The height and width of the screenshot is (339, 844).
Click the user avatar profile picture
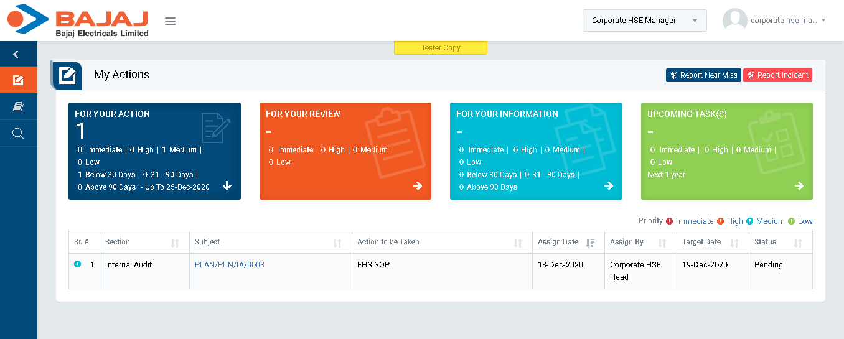pos(734,21)
